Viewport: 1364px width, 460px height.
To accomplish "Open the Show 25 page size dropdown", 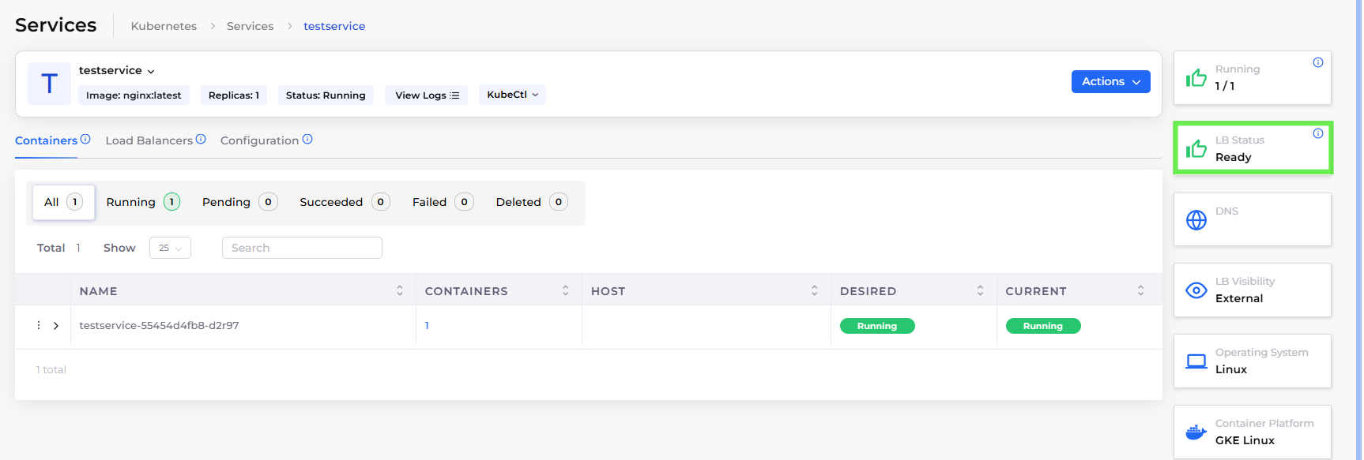I will (x=170, y=248).
